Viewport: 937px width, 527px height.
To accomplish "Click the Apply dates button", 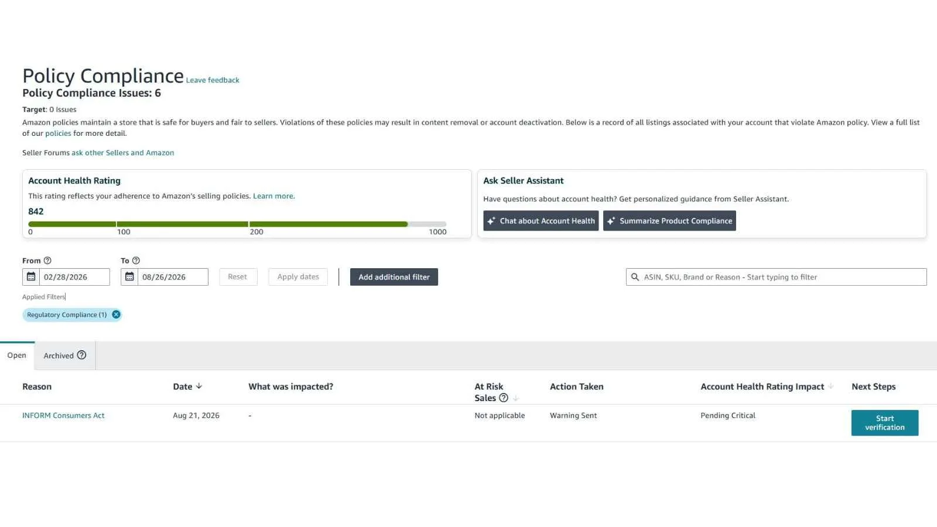I will (298, 277).
